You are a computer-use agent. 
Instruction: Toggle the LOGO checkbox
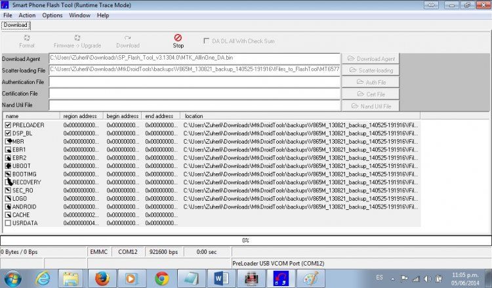point(8,198)
